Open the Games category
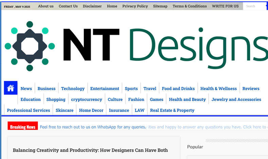Image resolution: width=268 pixels, height=159 pixels. 157,99
